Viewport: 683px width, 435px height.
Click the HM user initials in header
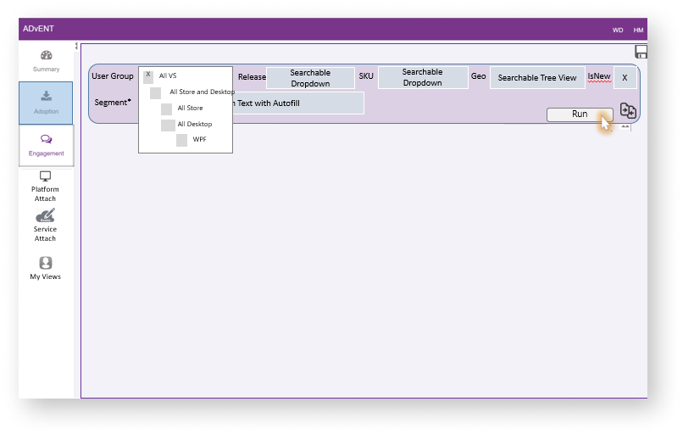click(x=638, y=30)
